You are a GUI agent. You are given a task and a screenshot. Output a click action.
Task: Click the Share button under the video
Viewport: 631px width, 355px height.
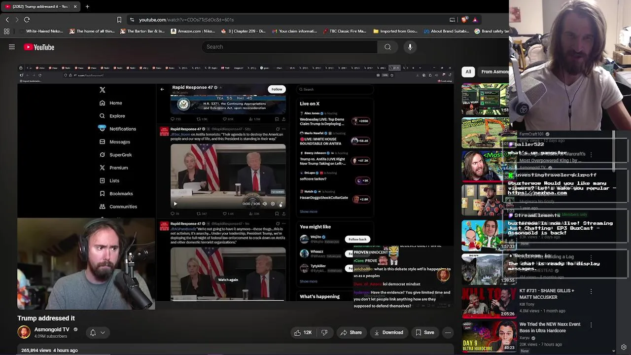351,332
